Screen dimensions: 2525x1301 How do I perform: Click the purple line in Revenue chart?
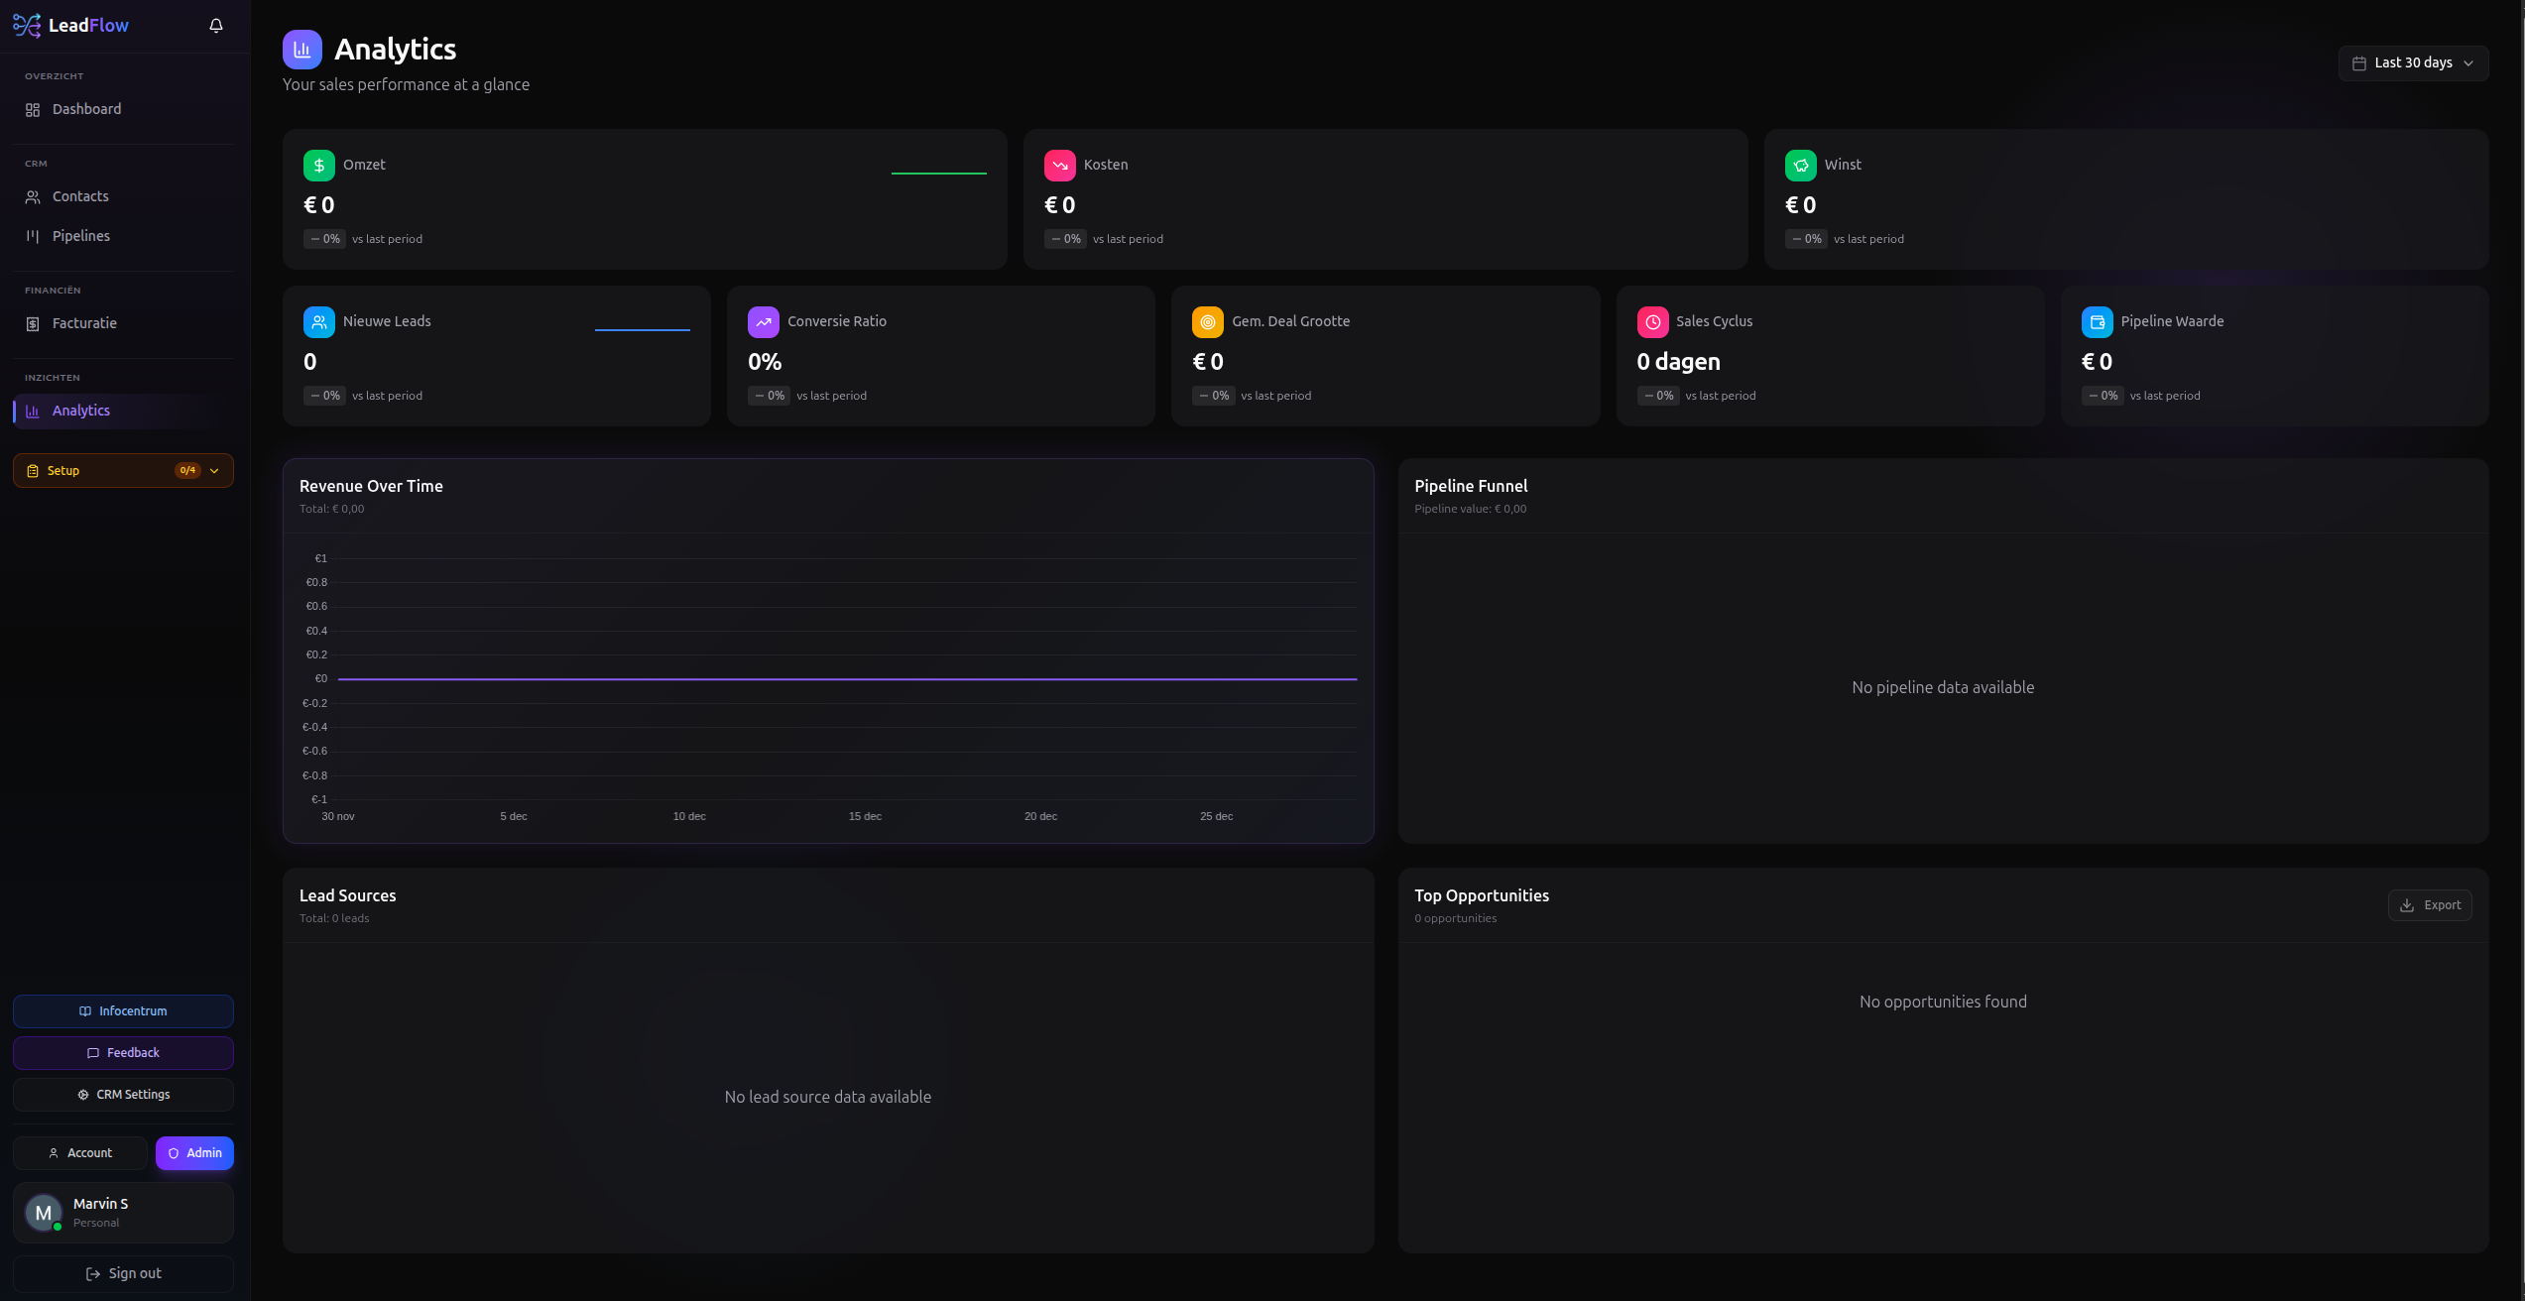pyautogui.click(x=847, y=679)
